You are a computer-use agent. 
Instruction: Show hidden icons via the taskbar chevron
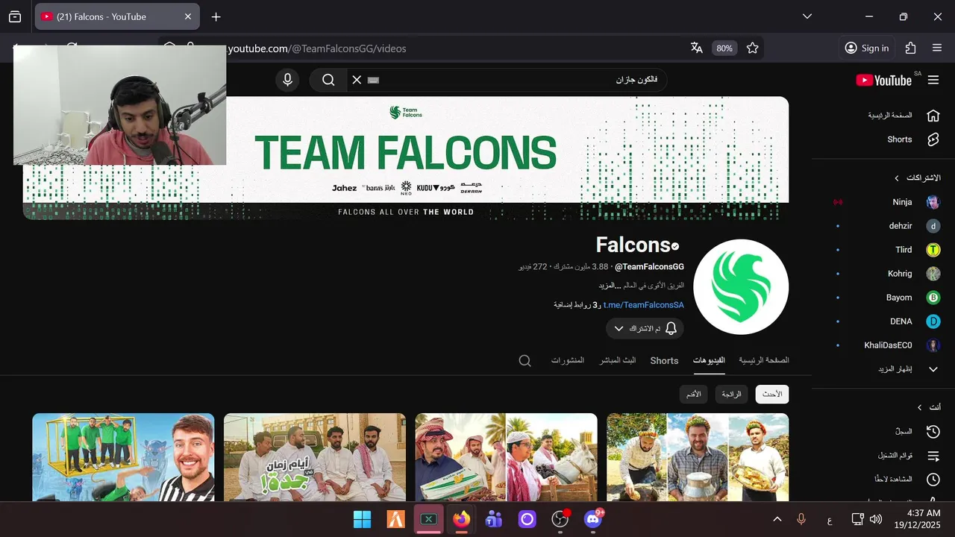click(x=777, y=519)
